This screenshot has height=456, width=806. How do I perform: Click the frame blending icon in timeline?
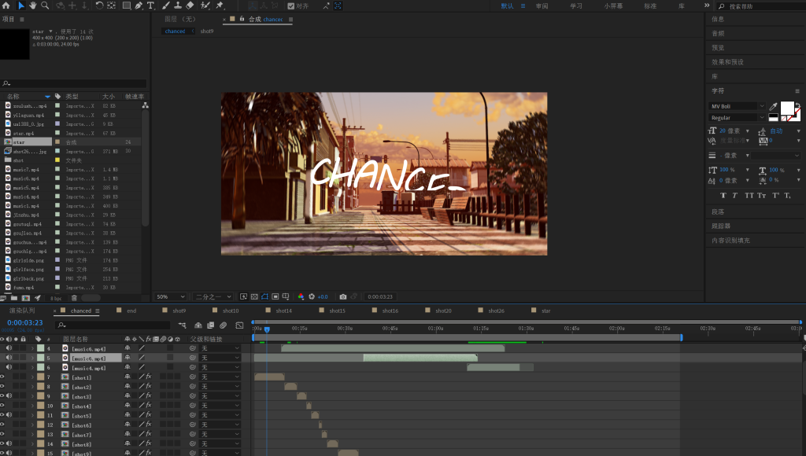pyautogui.click(x=211, y=325)
